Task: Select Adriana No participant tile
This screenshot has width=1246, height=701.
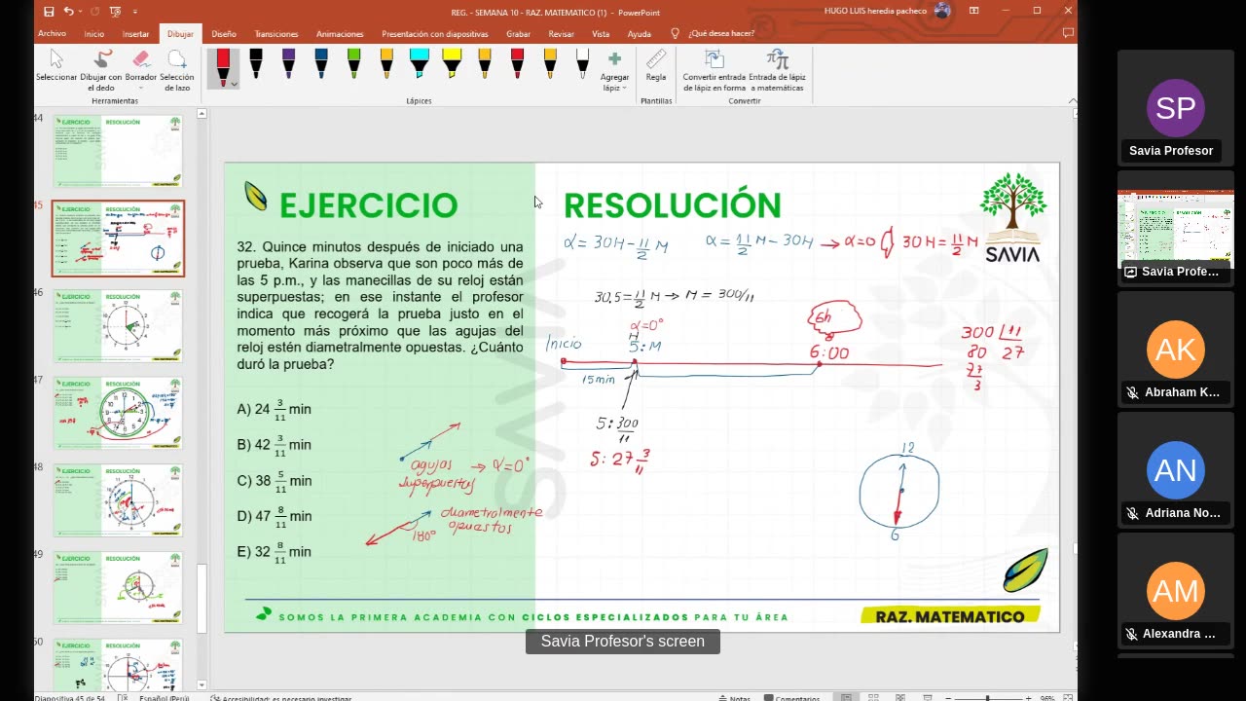Action: [x=1175, y=468]
